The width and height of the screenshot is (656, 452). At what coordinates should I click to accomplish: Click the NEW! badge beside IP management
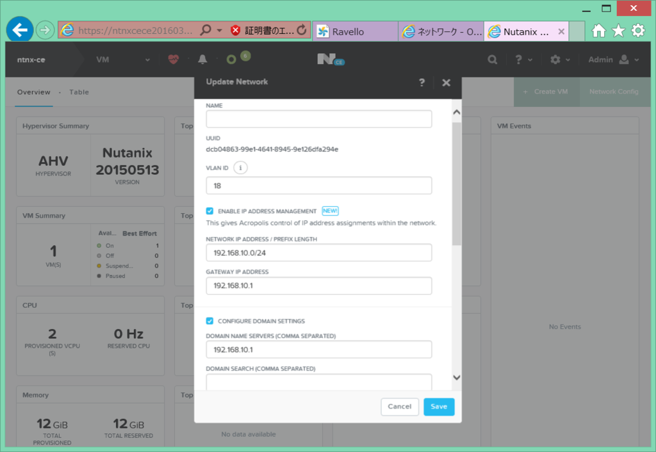330,211
